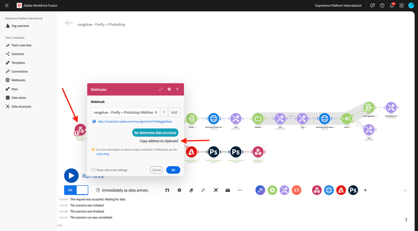Open the hamburger navigation menu
Viewport: 418px width, 231px height.
click(x=7, y=6)
